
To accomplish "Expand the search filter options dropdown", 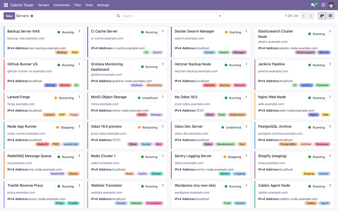I will pos(220,16).
